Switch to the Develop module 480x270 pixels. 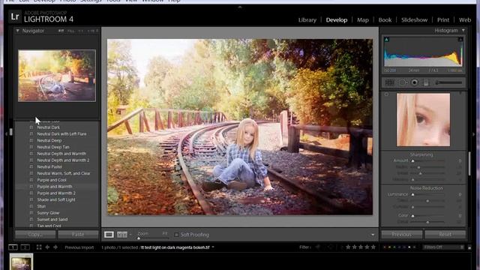(x=337, y=20)
